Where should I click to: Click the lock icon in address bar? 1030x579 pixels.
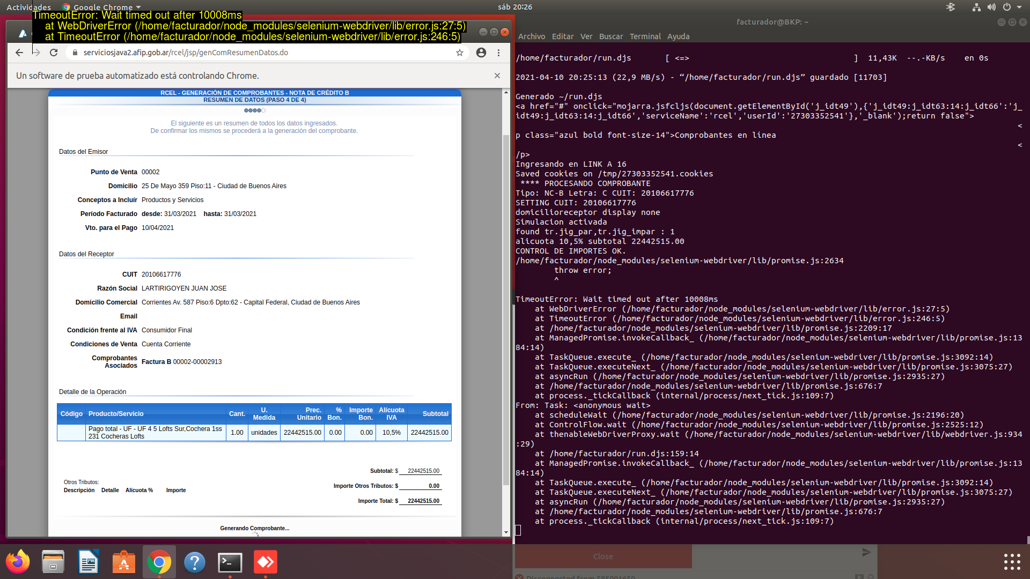click(75, 53)
